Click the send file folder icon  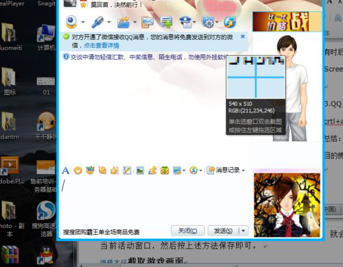(x=123, y=23)
